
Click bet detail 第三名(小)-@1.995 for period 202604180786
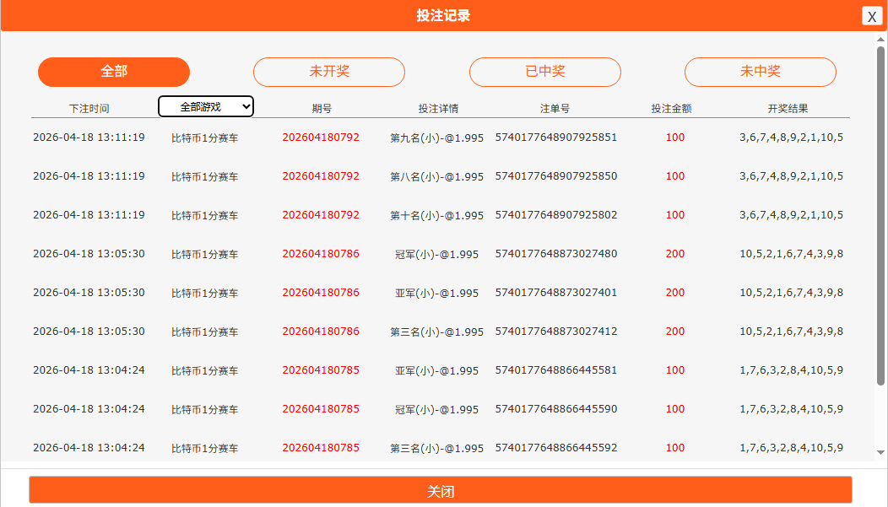[x=436, y=332]
